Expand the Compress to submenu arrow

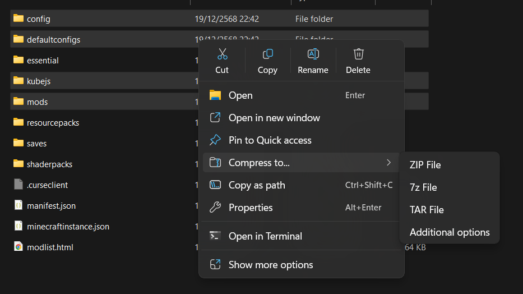[388, 163]
